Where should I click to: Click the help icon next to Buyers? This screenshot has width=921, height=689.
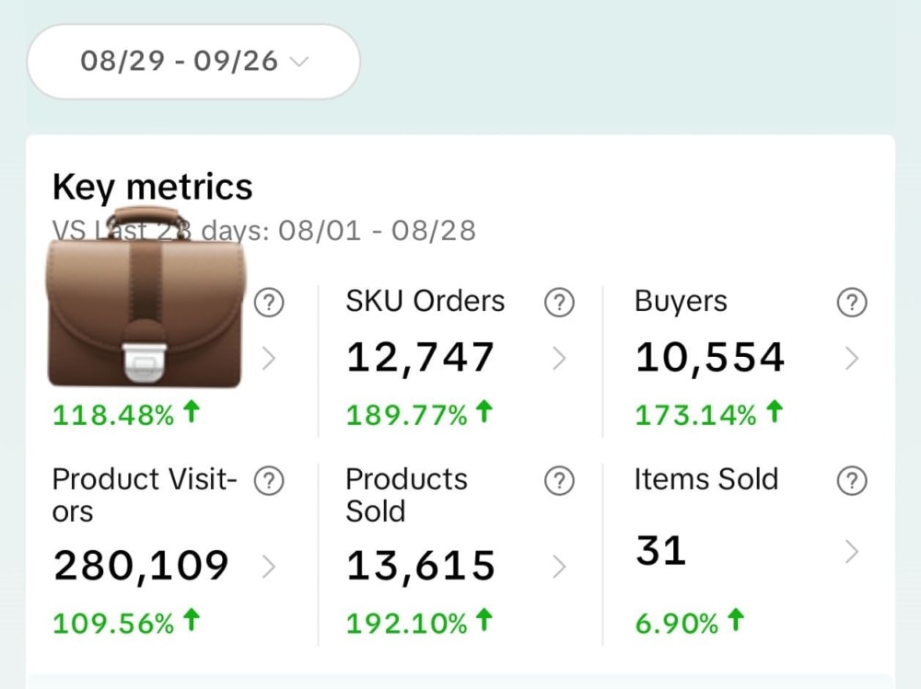(852, 303)
